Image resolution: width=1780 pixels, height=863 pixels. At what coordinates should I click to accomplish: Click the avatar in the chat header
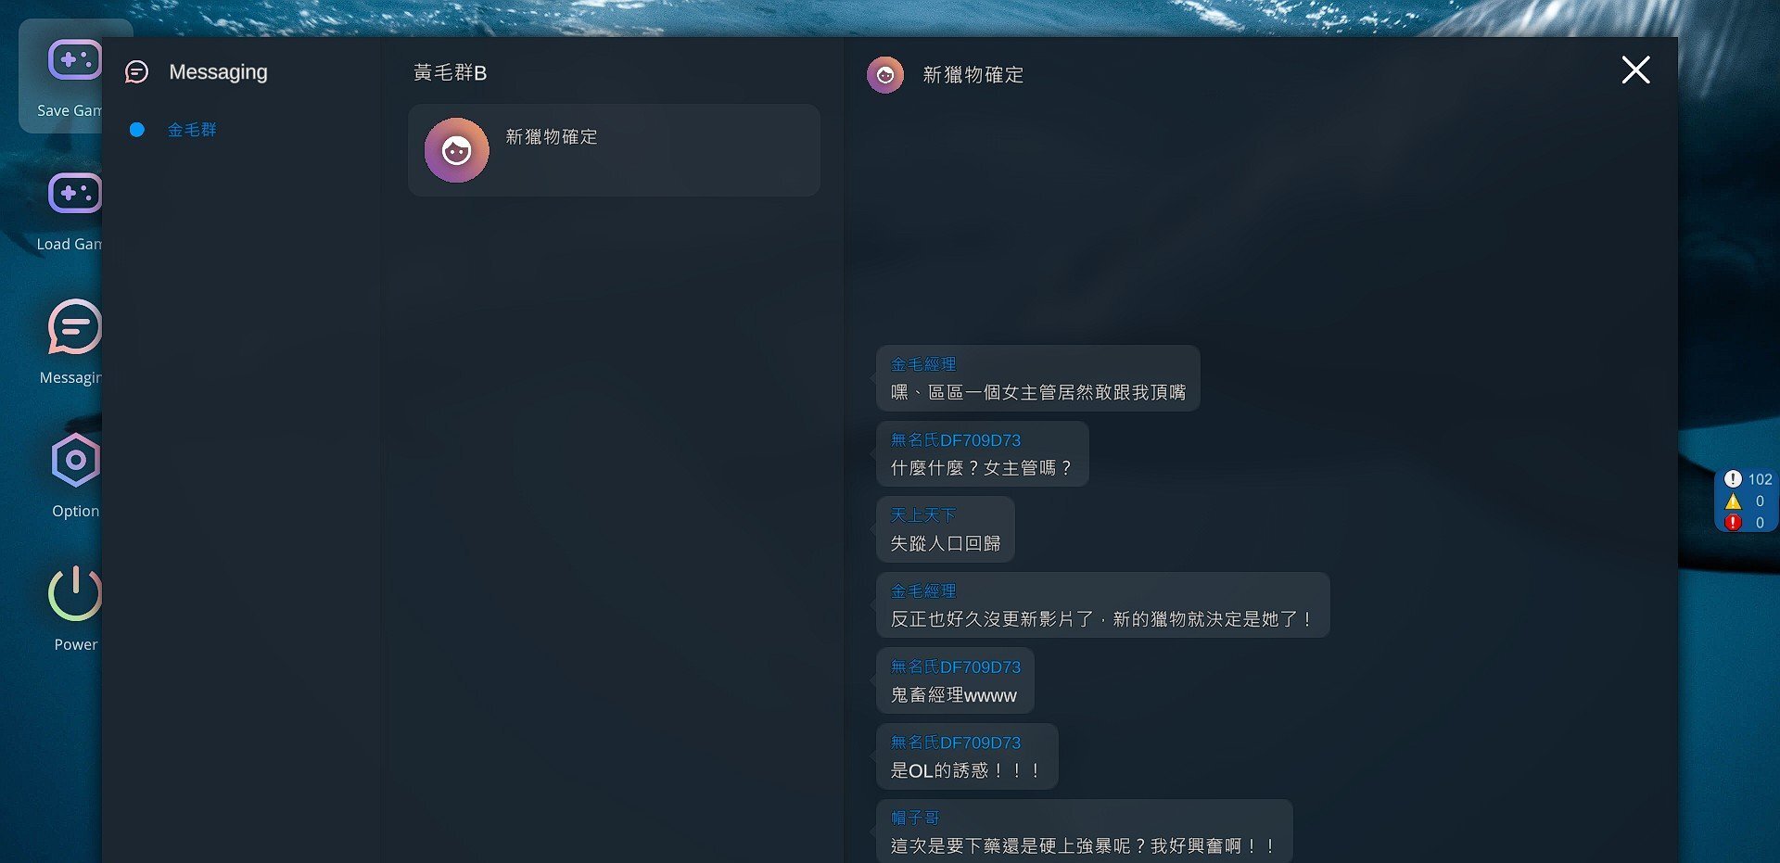(885, 75)
